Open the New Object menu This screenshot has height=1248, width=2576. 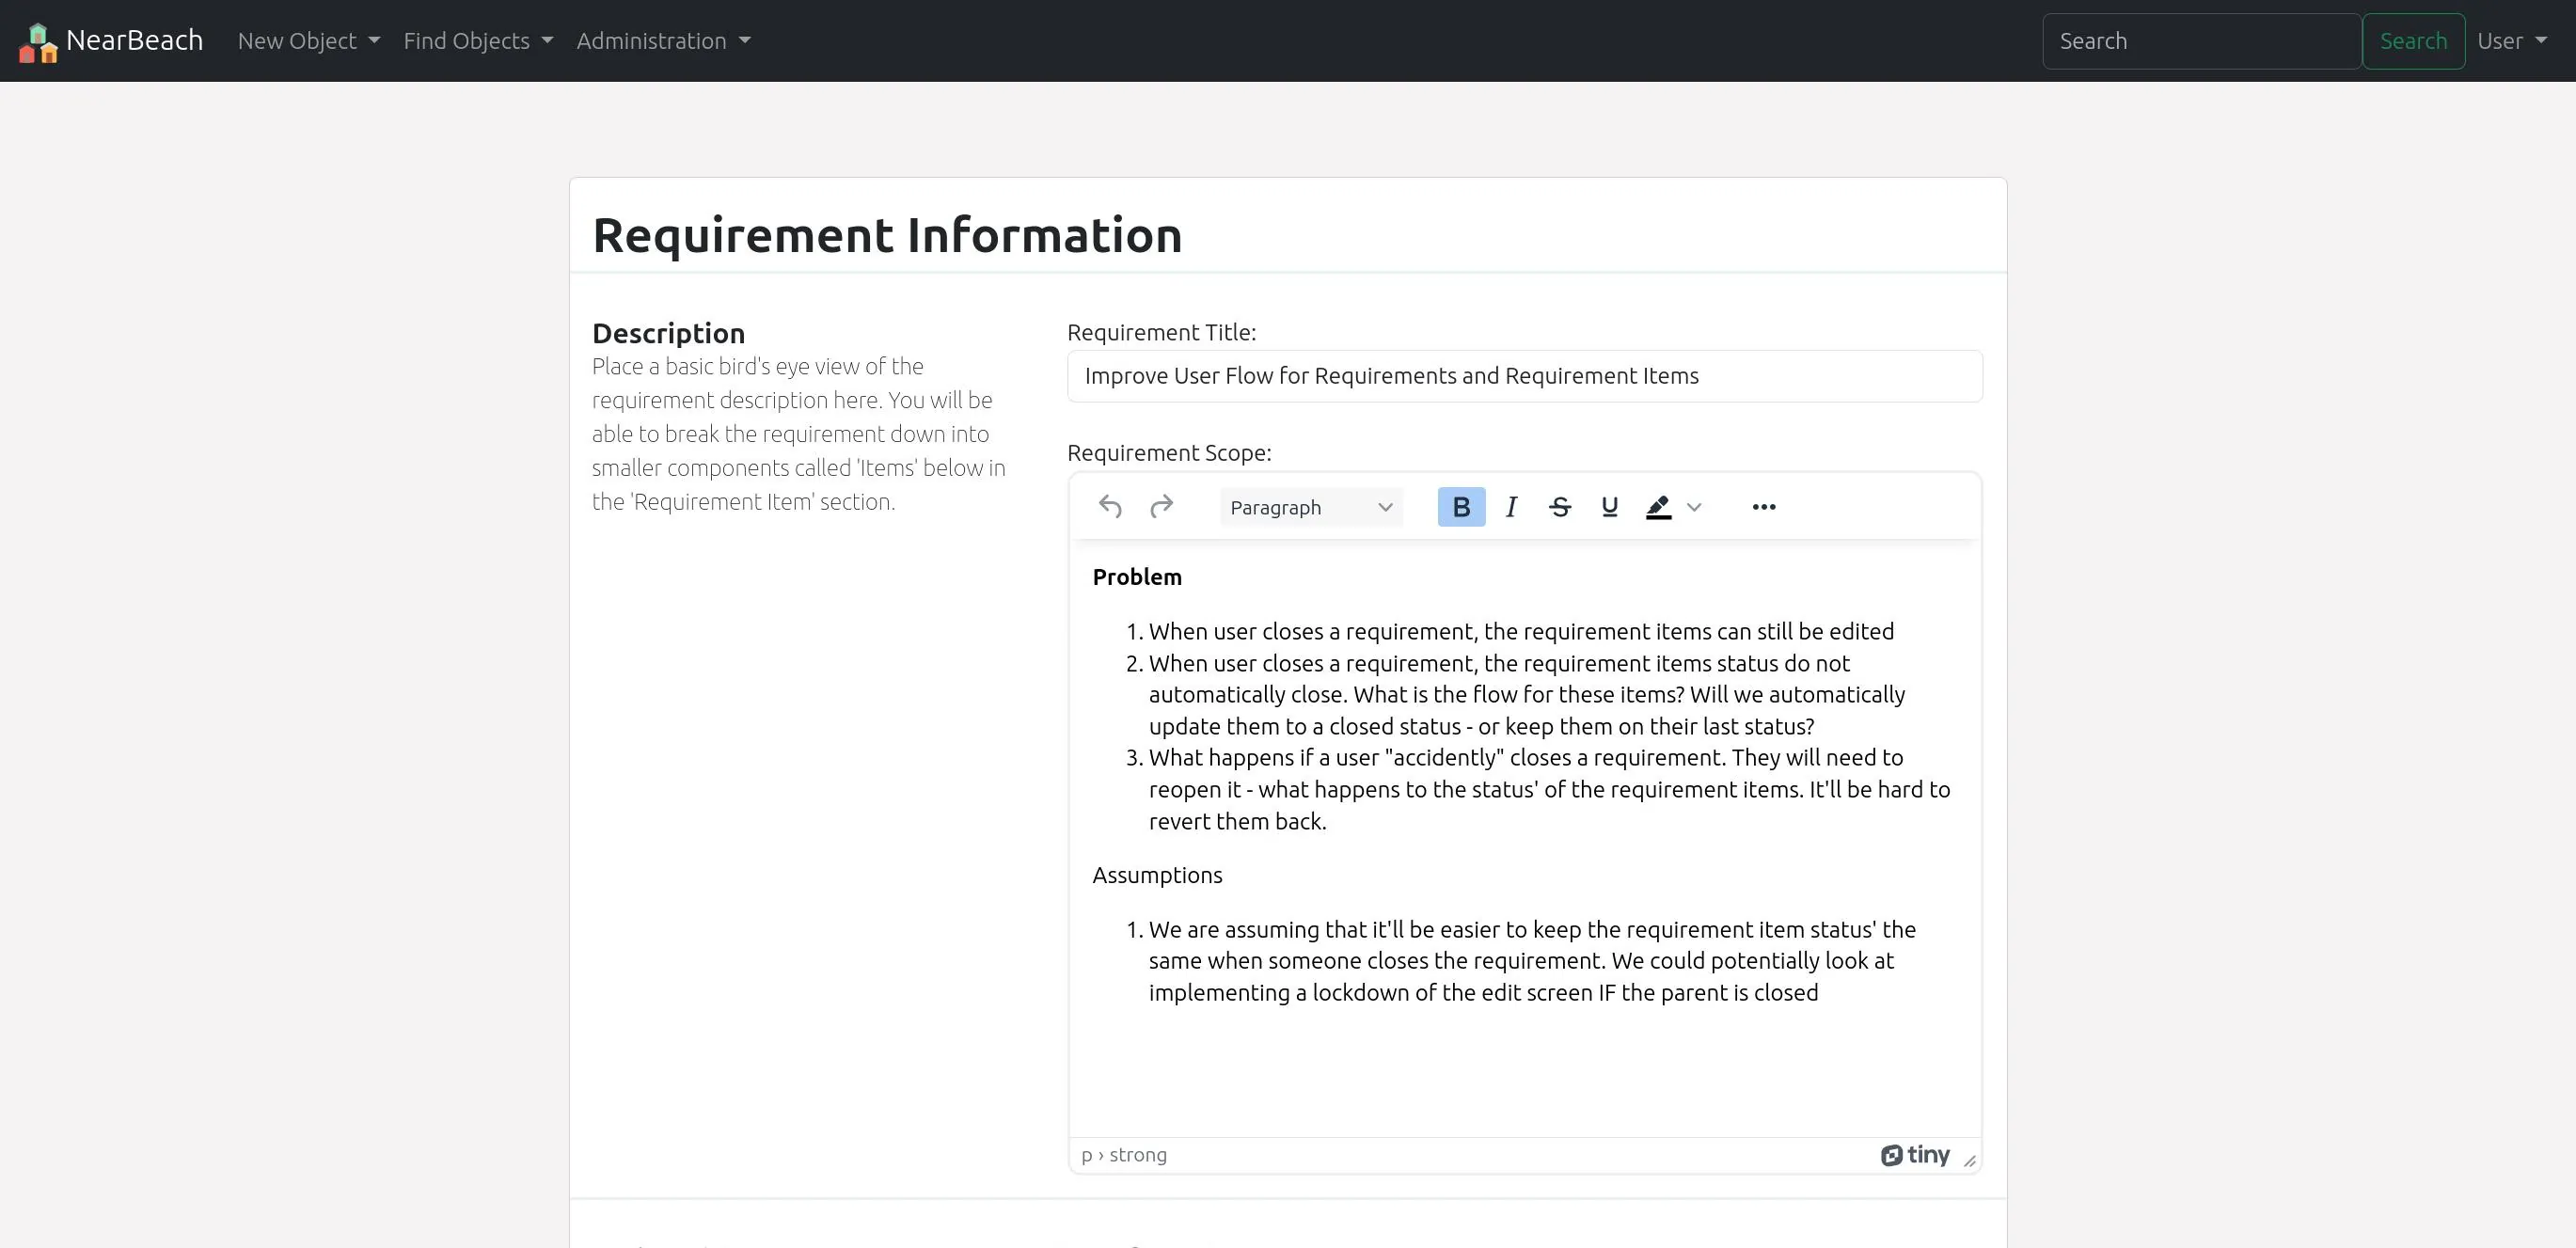308,41
